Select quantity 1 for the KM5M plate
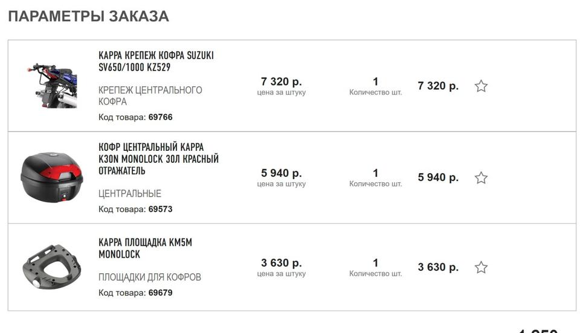This screenshot has height=333, width=586. coord(376,263)
